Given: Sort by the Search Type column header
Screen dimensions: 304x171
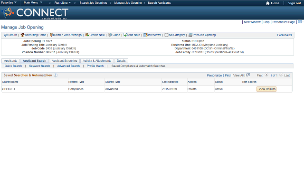Looking at the screenshot, I should point(113,82).
